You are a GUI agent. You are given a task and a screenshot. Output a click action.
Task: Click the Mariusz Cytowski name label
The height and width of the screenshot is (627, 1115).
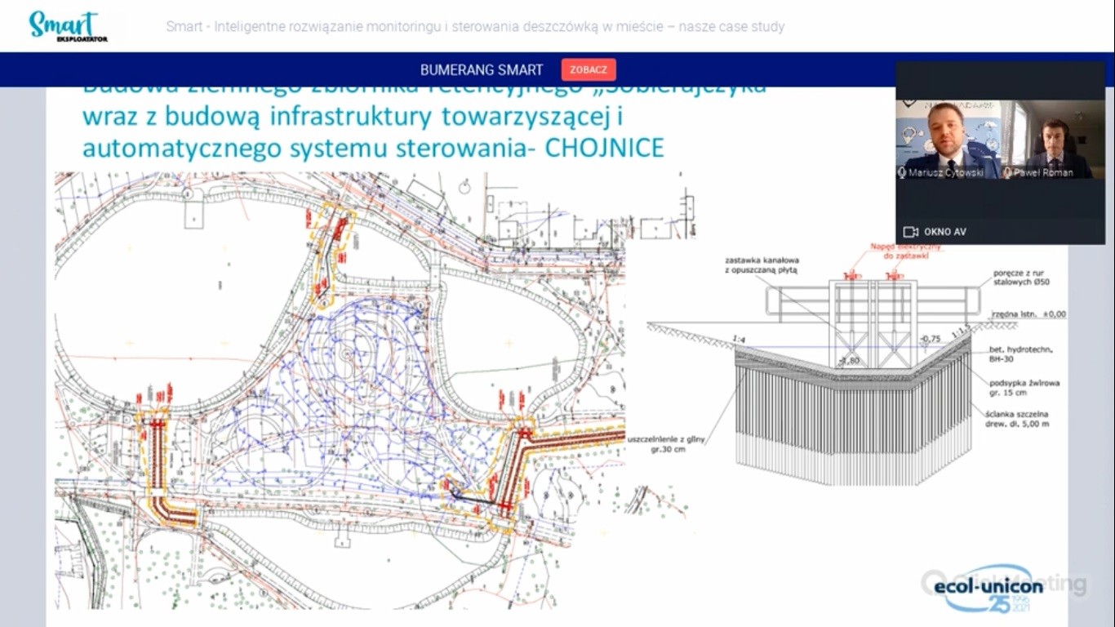(x=947, y=173)
